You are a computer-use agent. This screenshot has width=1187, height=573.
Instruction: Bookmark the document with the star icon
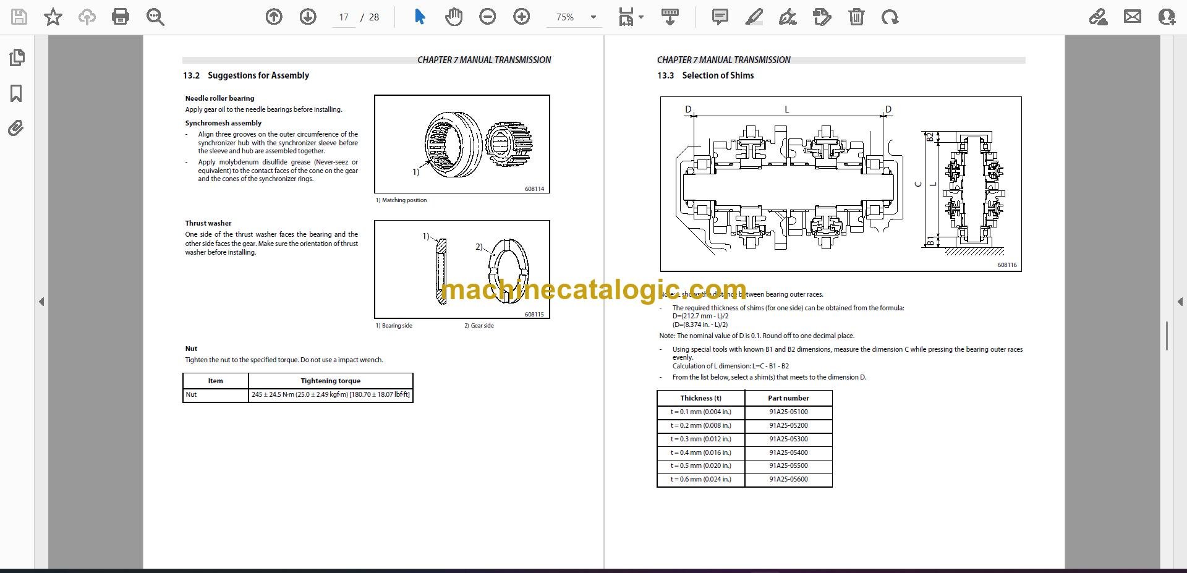pos(53,17)
